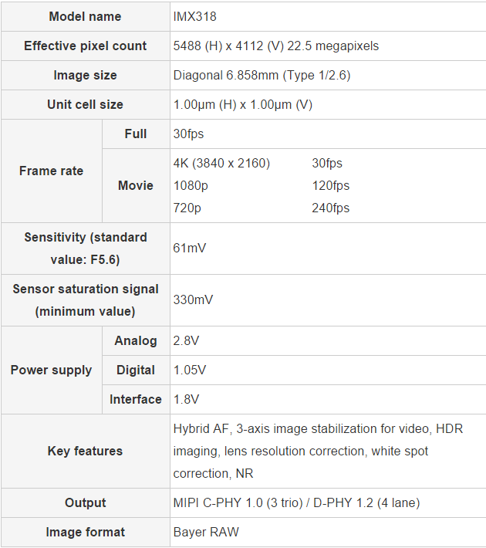Click the Digital sub-header cell

click(136, 370)
